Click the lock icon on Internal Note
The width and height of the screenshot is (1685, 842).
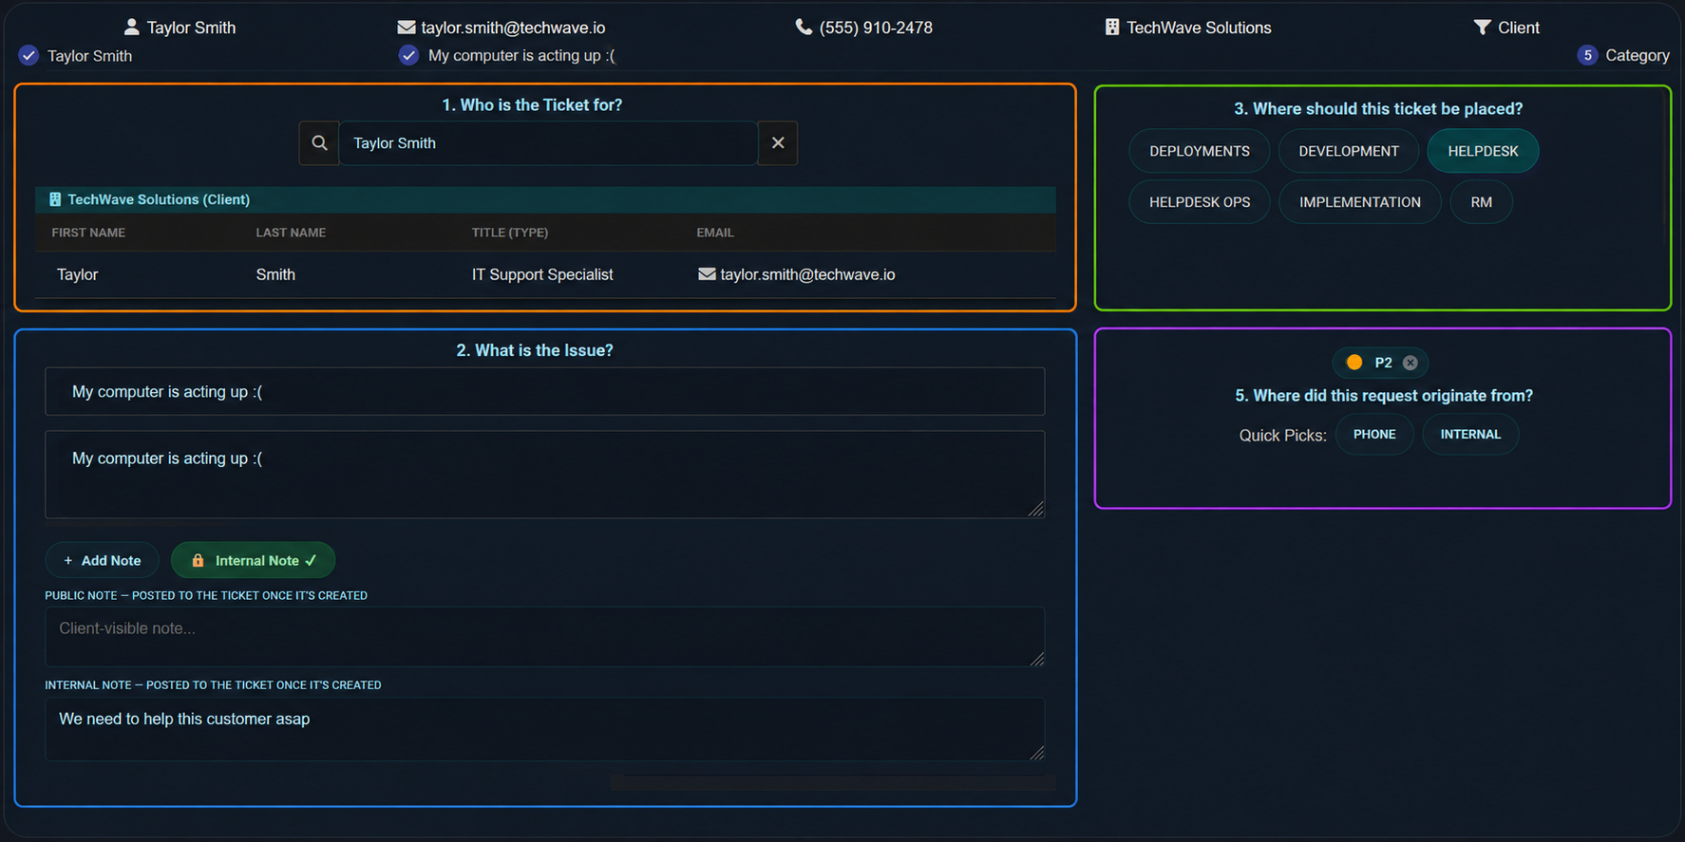click(198, 561)
